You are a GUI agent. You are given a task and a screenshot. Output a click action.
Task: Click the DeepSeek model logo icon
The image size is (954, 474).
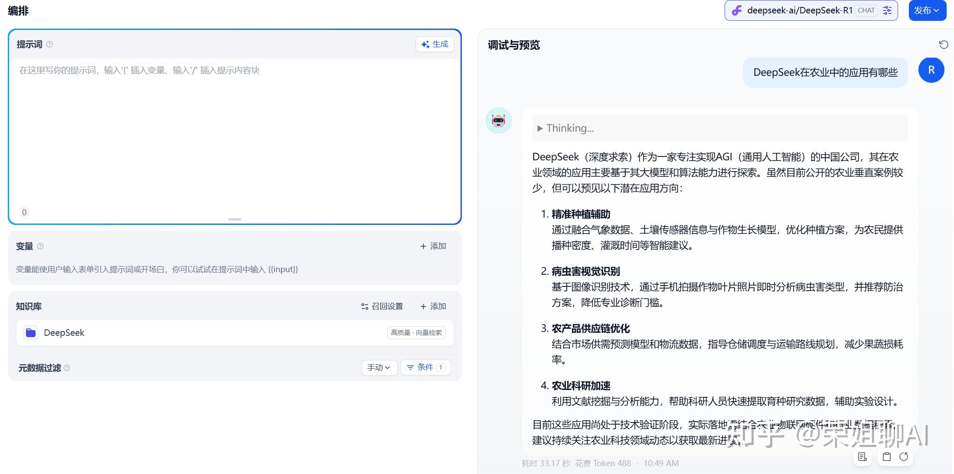(737, 10)
